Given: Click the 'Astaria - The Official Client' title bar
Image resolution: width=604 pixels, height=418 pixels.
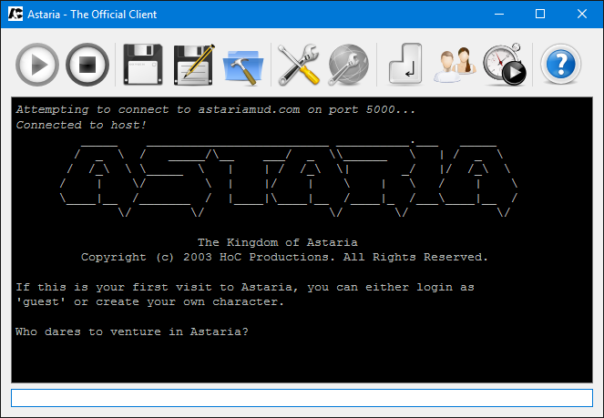Looking at the screenshot, I should pyautogui.click(x=95, y=15).
